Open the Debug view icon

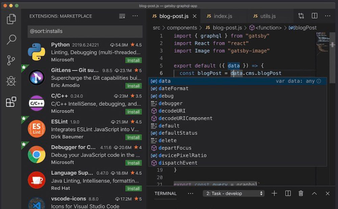[11, 81]
